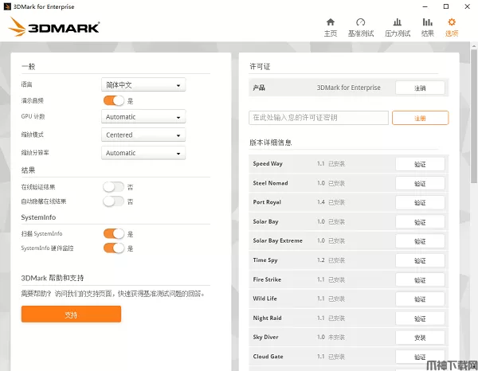Image resolution: width=478 pixels, height=371 pixels.
Task: Open the 结果 chart icon
Action: tap(428, 22)
